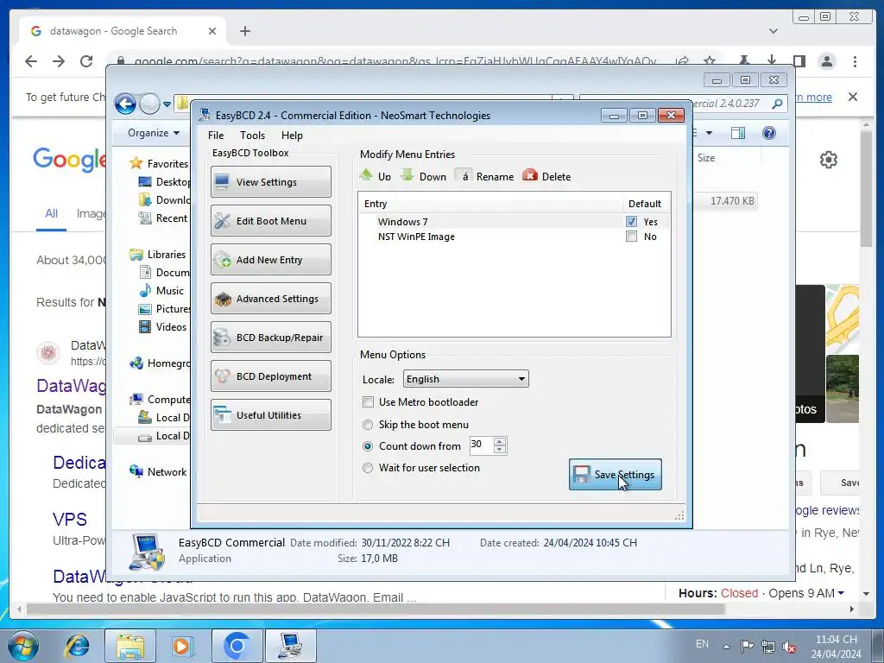This screenshot has width=884, height=663.
Task: Dismiss the Chrome info bar
Action: (853, 97)
